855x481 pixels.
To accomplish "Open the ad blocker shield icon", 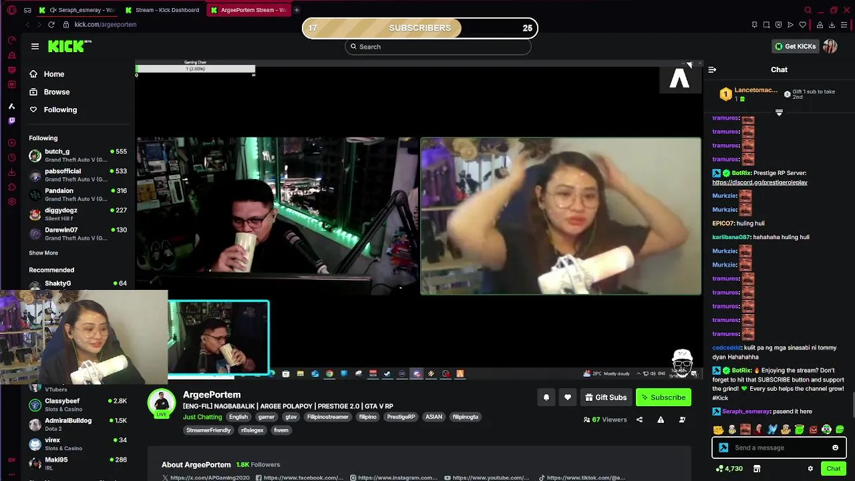I will [778, 25].
